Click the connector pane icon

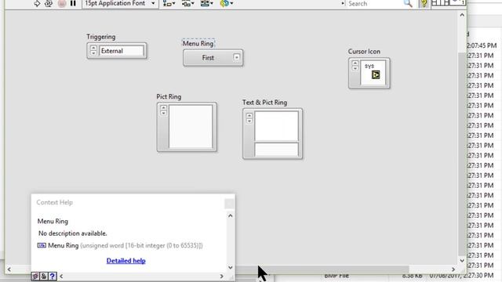click(x=440, y=2)
